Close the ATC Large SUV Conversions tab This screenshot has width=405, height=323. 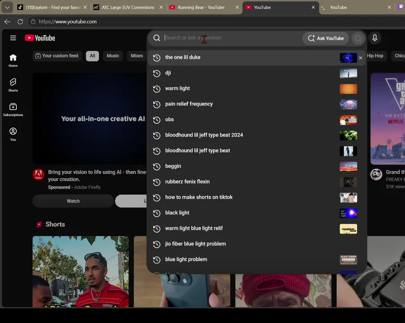tap(161, 7)
